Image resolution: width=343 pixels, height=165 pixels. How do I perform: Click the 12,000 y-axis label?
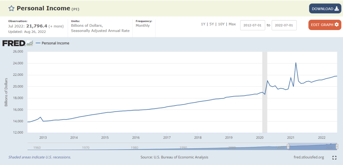click(19, 133)
